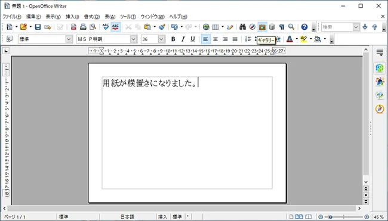The width and height of the screenshot is (388, 221).
Task: Open the sidebar Styles deck
Action: click(380, 82)
